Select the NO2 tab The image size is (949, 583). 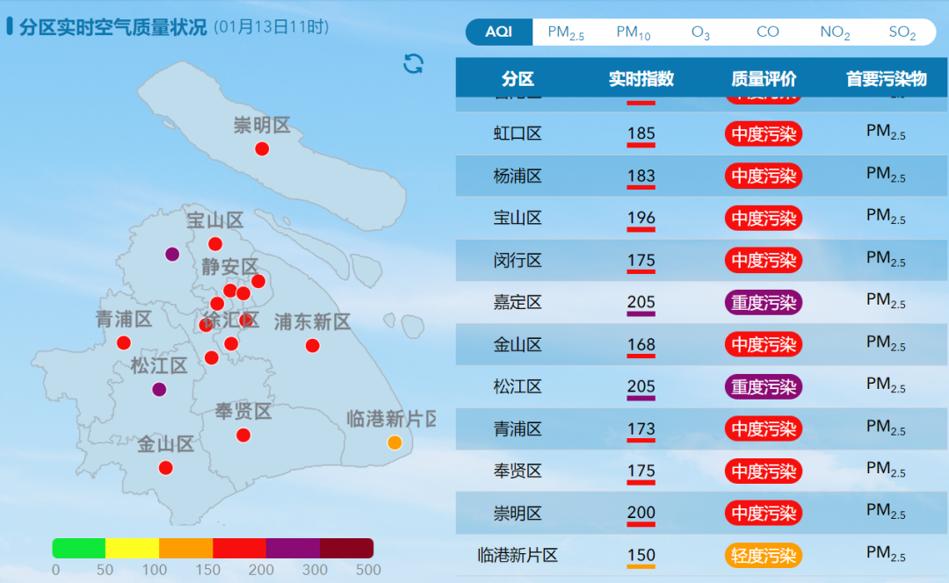(x=835, y=32)
